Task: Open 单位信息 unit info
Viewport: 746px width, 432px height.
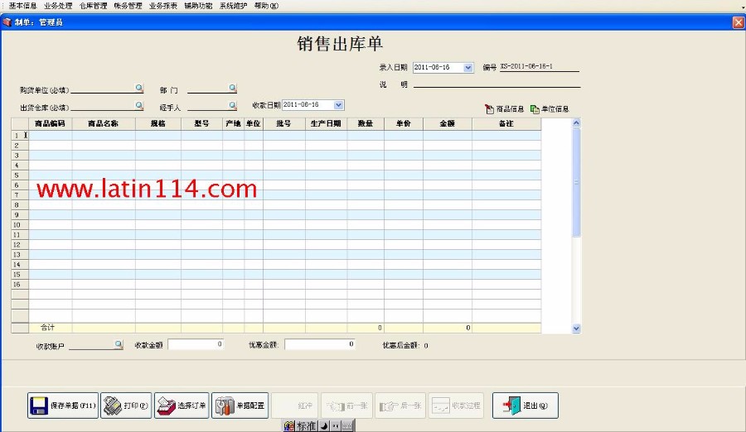Action: coord(550,109)
